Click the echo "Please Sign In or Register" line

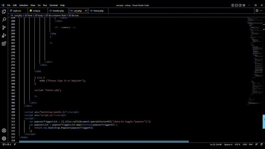pyautogui.click(x=63, y=81)
